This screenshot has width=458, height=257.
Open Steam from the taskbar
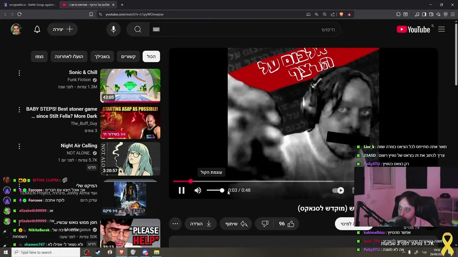point(98,252)
